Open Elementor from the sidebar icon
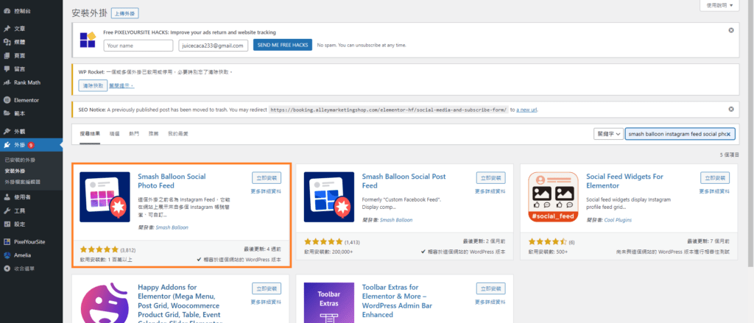This screenshot has height=323, width=754. (x=7, y=99)
